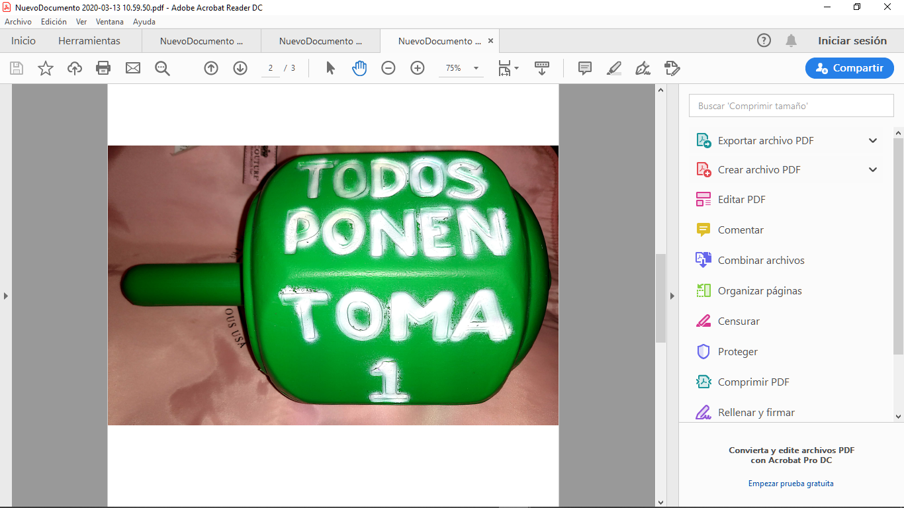Activate the Hand pan tool
This screenshot has height=508, width=904.
[359, 68]
